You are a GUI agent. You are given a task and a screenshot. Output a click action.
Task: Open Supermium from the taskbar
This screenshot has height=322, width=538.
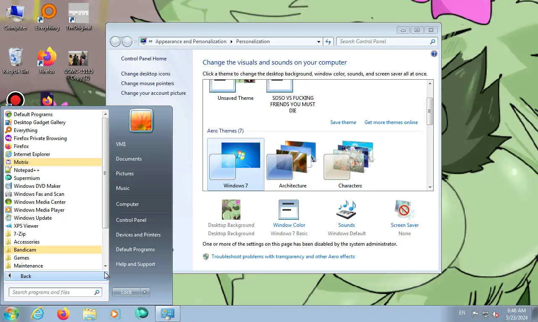pos(142,314)
